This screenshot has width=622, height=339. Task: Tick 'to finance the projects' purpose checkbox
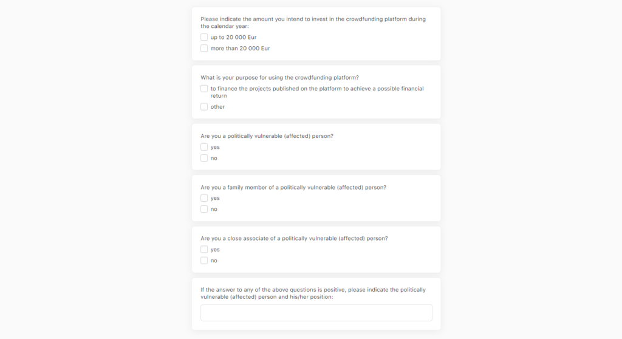(204, 89)
